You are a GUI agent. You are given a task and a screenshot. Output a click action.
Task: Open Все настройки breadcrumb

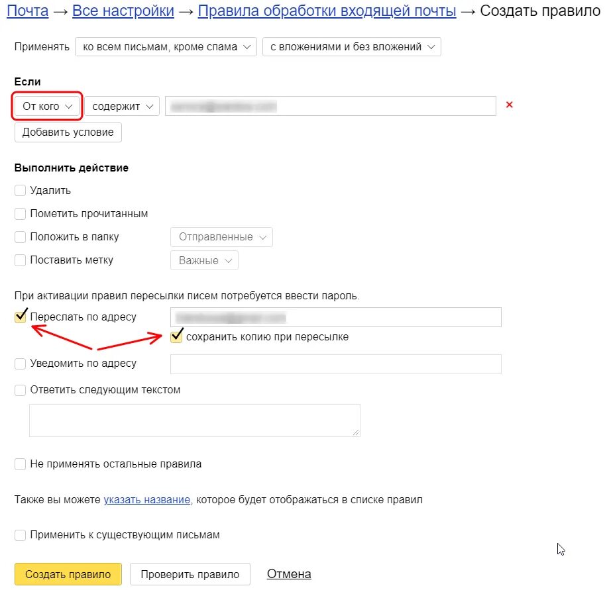123,11
